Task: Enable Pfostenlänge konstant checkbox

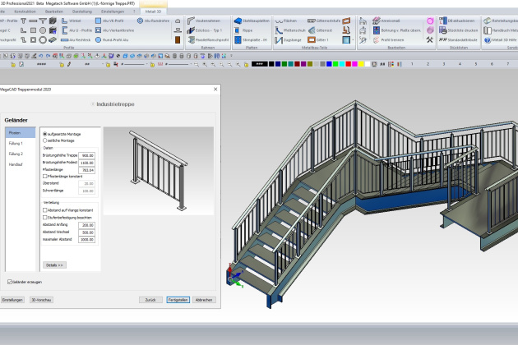Action: (45, 177)
